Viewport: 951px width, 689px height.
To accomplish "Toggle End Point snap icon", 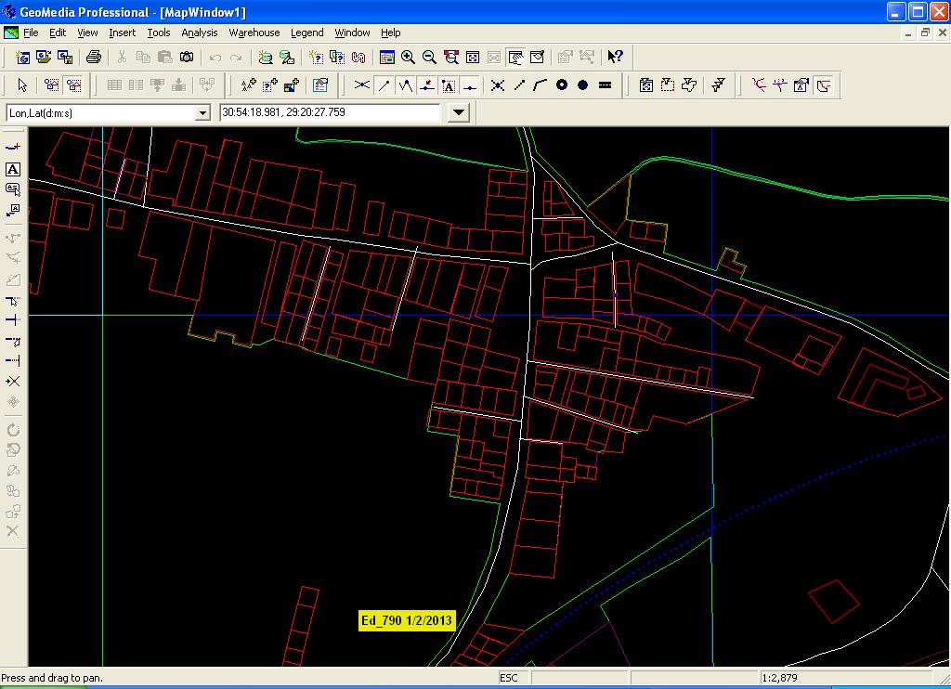I will click(x=384, y=85).
